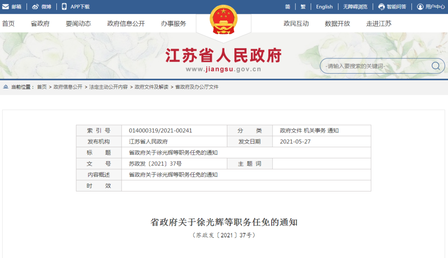
Task: Click the www.jiangsu.gov.cn URL text
Action: [224, 69]
